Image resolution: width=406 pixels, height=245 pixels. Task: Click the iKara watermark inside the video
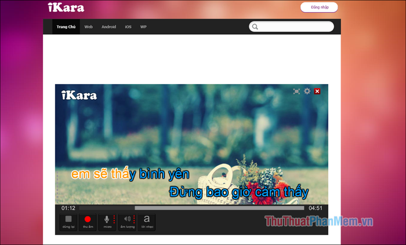click(79, 95)
